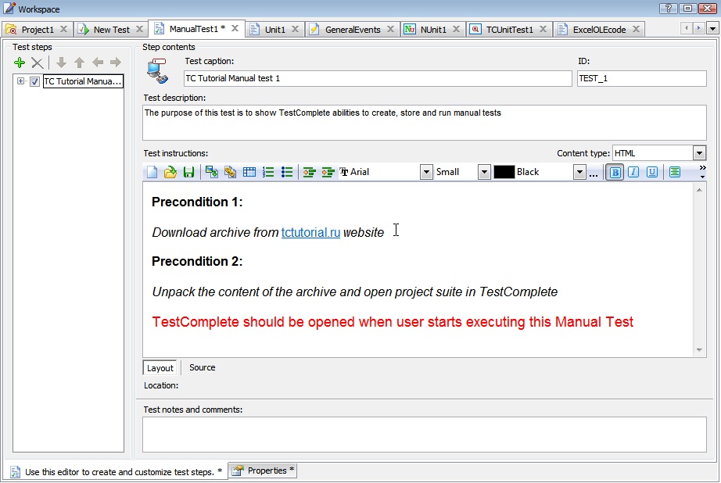Click in the Test caption field

coord(378,79)
